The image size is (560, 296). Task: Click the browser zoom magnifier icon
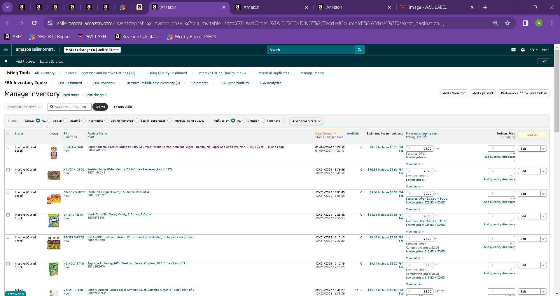tap(496, 23)
